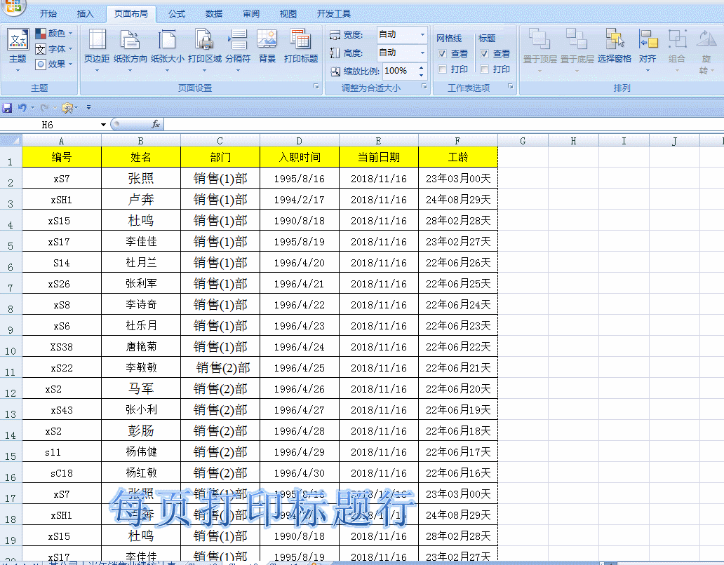Select cell containing 1994/2/17
Viewport: 724px width, 565px height.
pyautogui.click(x=299, y=200)
